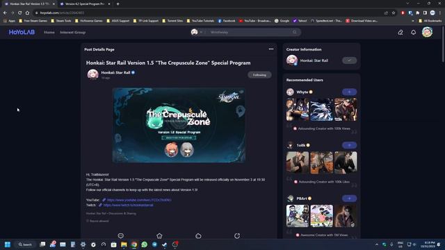445x250 pixels.
Task: Go back with the browser back arrow
Action: pos(5,12)
